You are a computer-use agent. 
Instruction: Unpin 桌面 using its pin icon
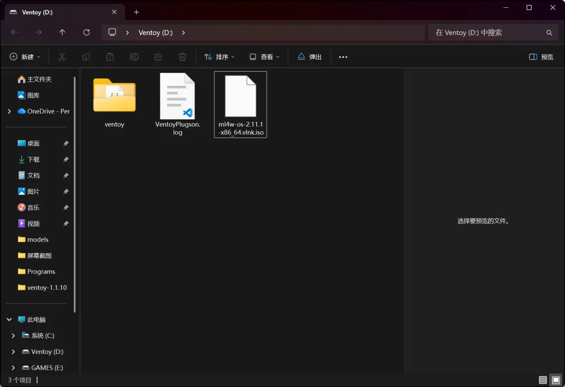pyautogui.click(x=65, y=143)
